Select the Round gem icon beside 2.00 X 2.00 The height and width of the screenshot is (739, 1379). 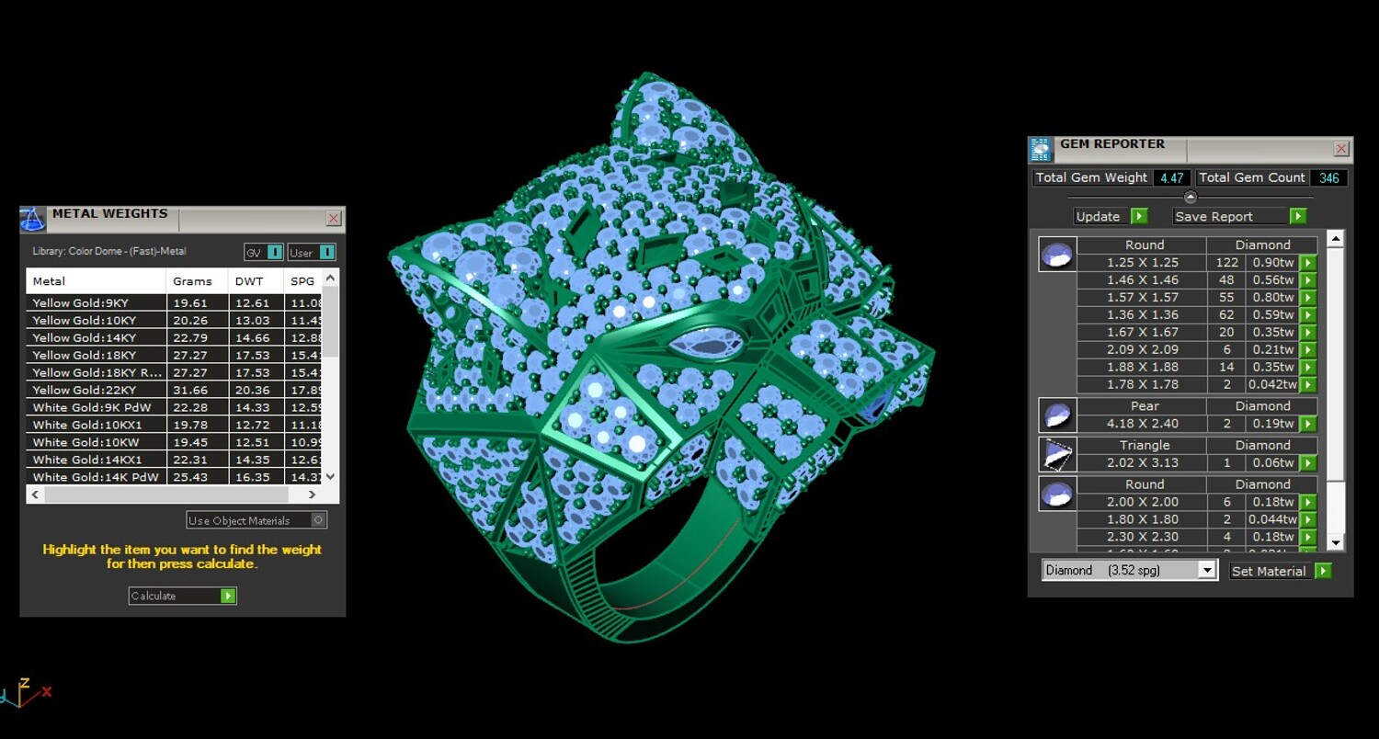pos(1057,494)
